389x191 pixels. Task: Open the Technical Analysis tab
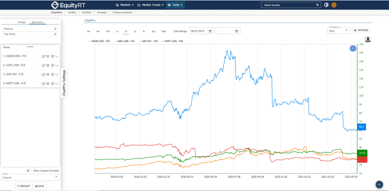(x=122, y=12)
